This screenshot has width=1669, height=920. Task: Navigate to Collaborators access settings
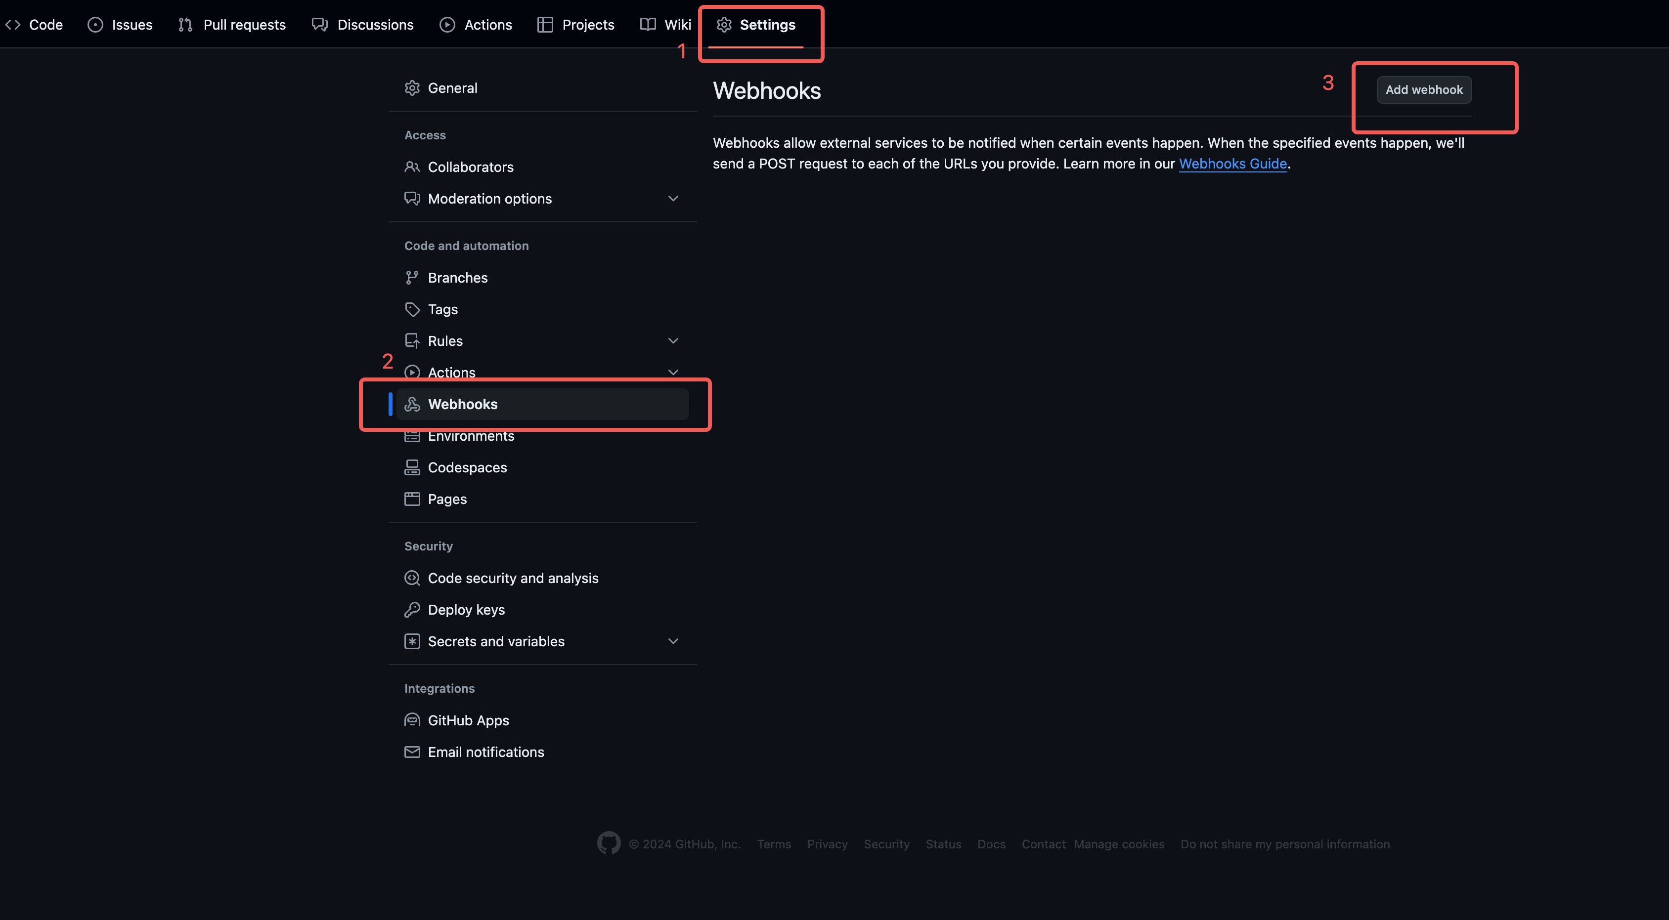[470, 167]
